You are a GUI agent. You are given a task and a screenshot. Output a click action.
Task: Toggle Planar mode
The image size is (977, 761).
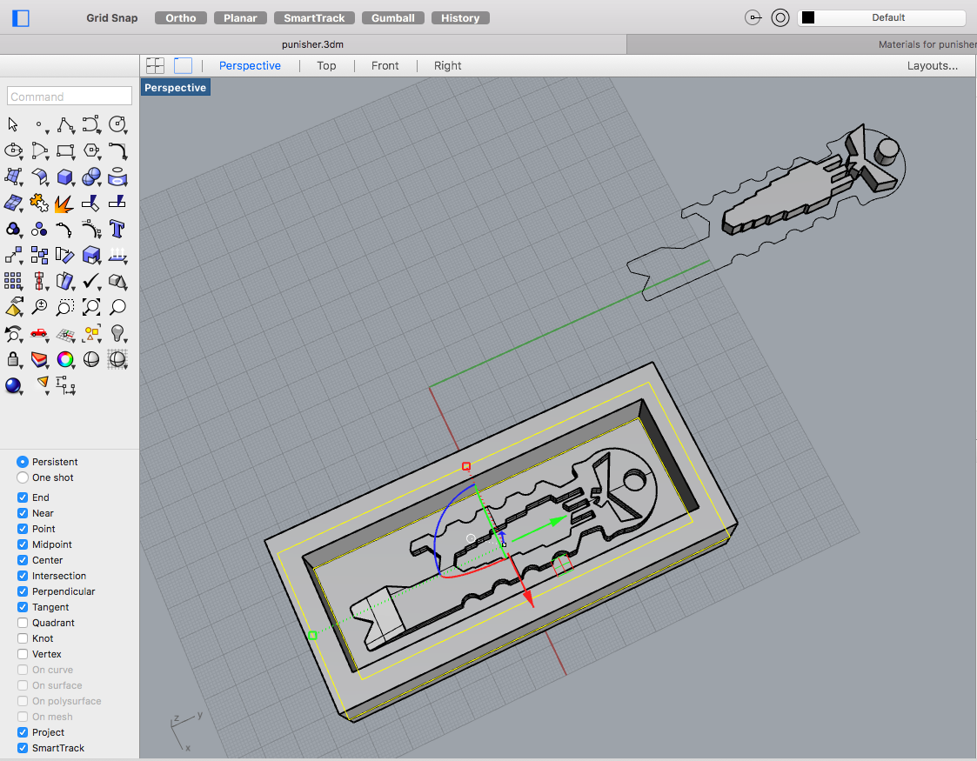[240, 18]
